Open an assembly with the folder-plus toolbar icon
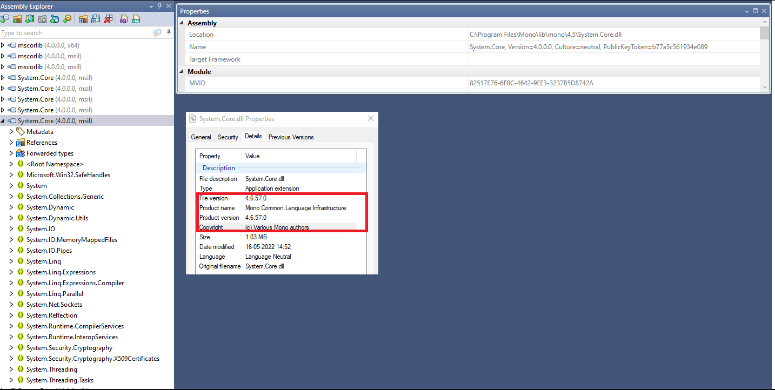The image size is (775, 390). pos(17,19)
